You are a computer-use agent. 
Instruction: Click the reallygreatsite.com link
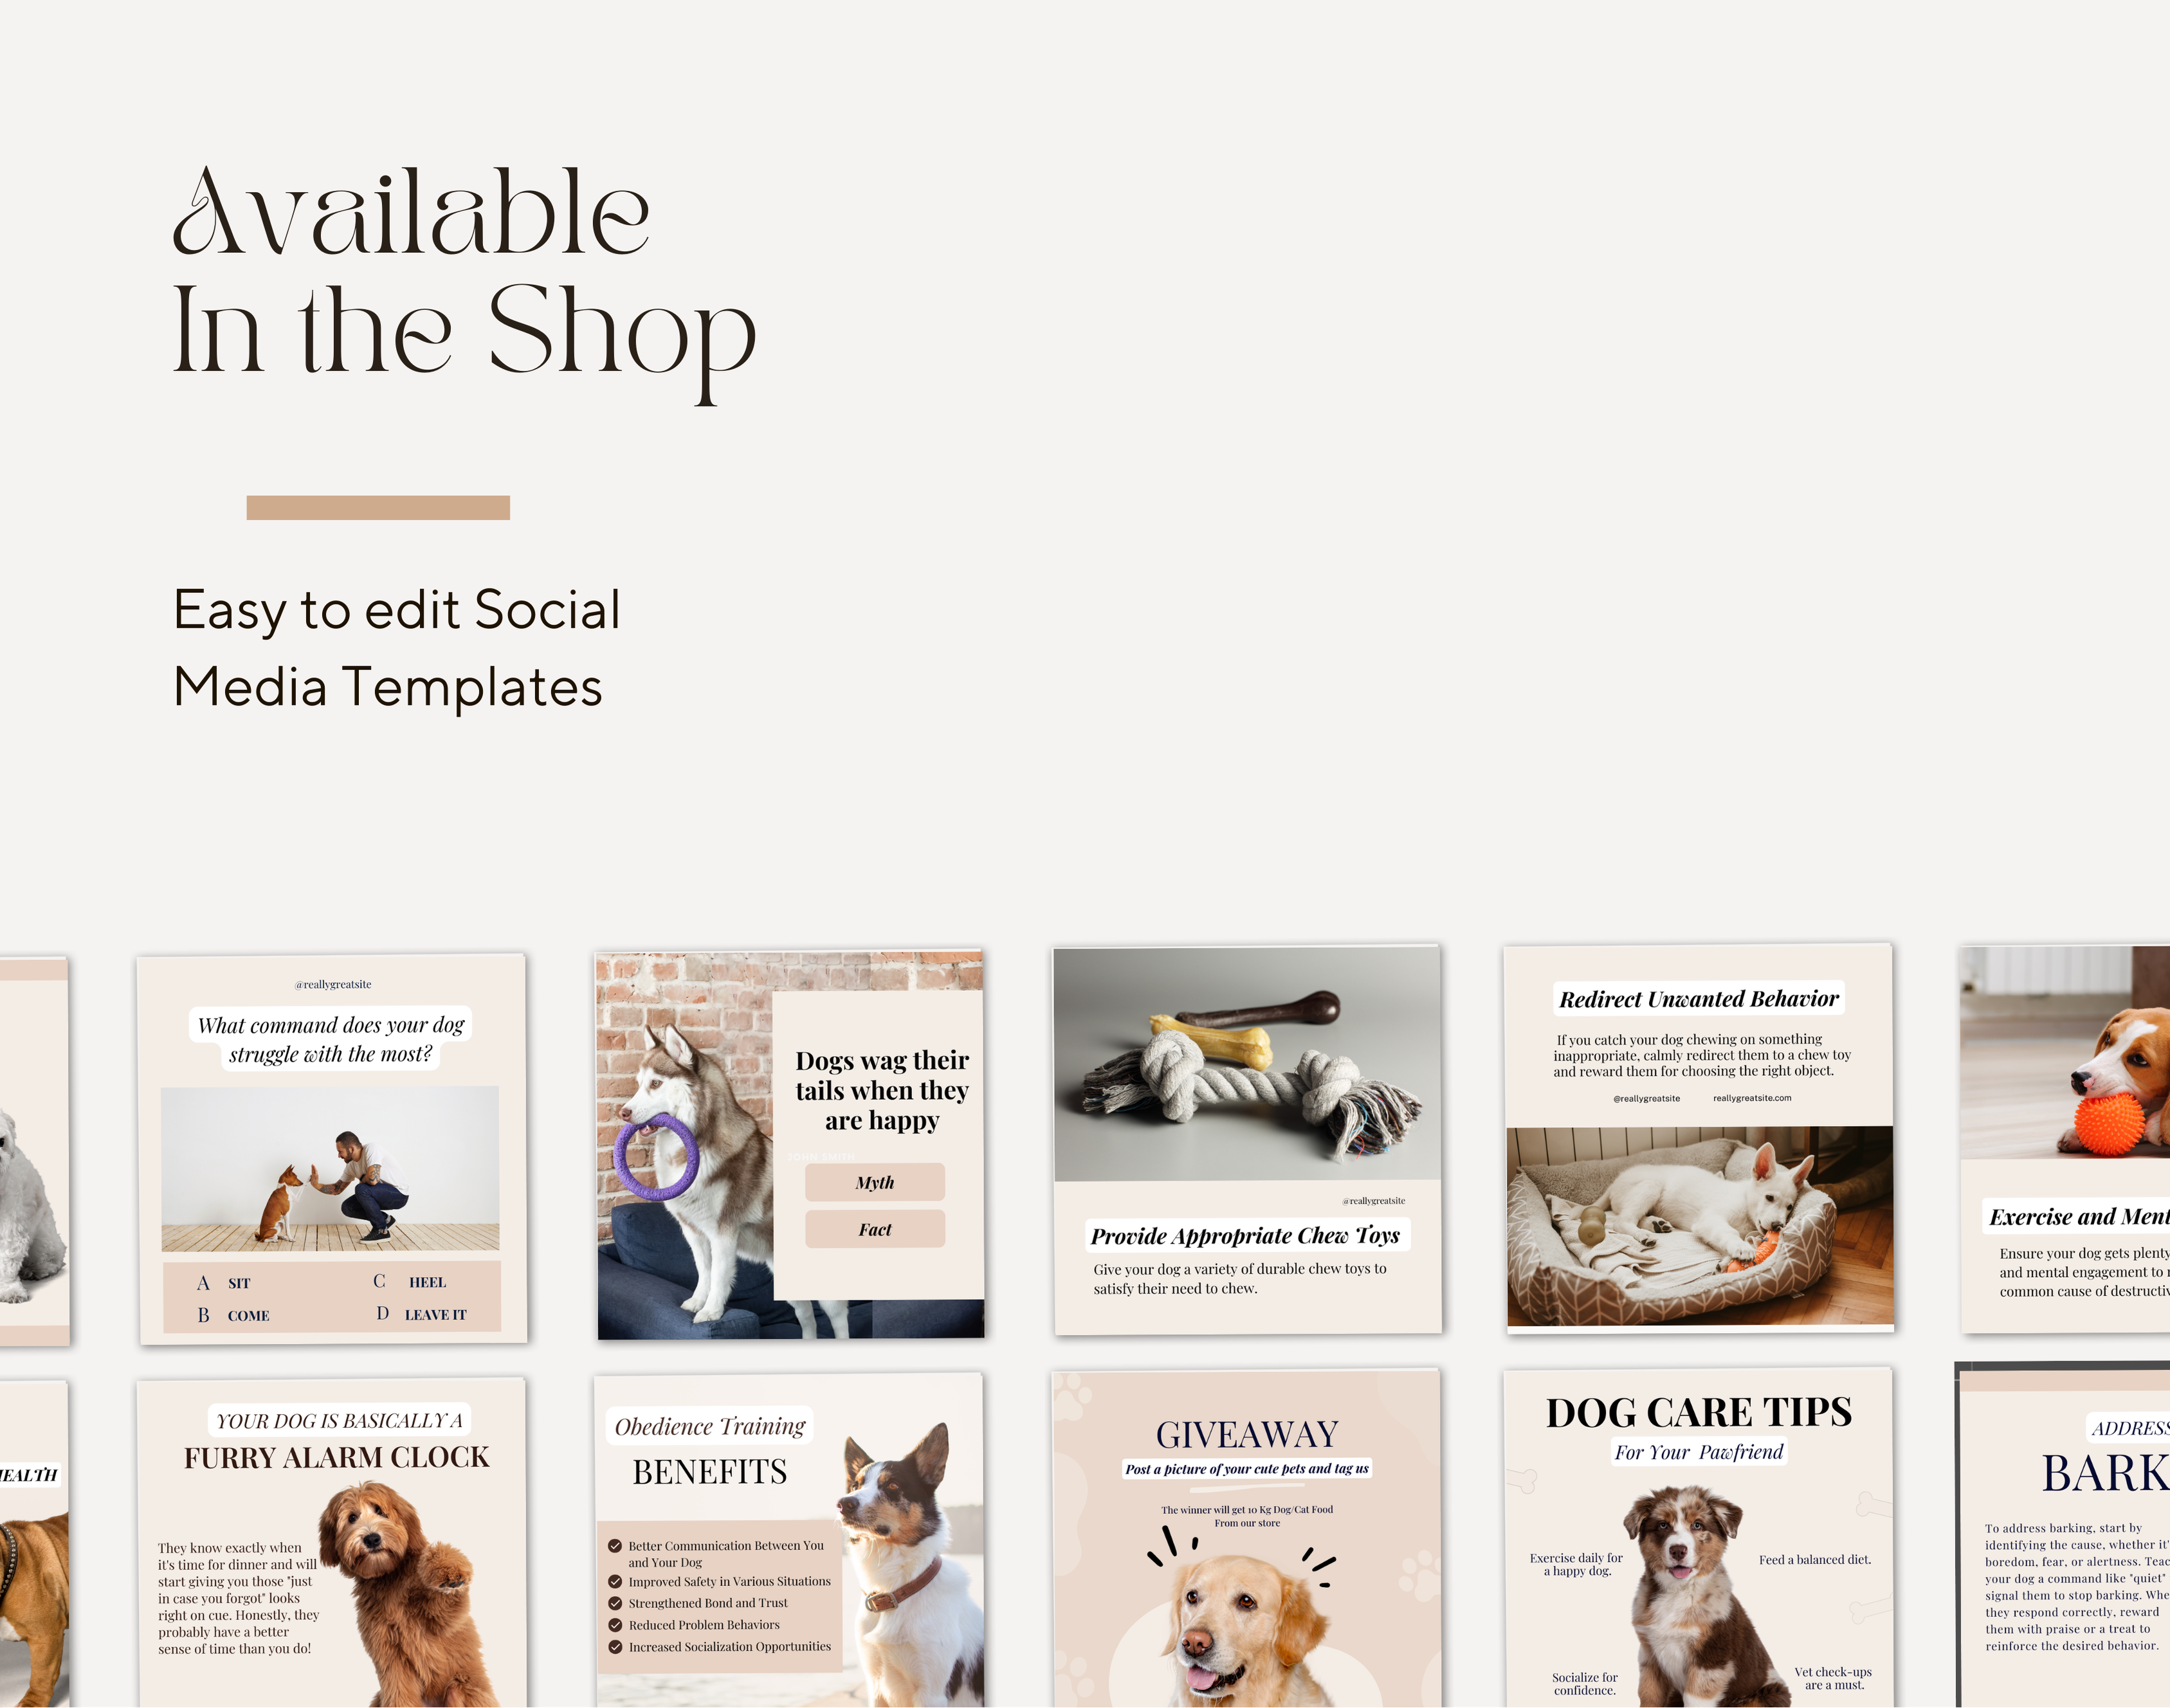tap(1752, 1098)
